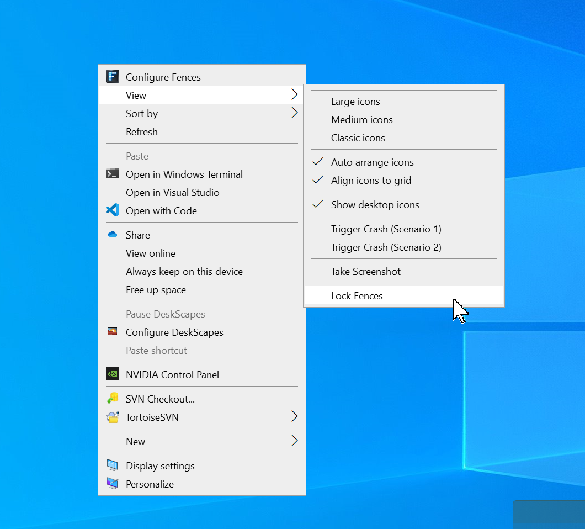Select Always keep on this device
The height and width of the screenshot is (529, 585).
click(x=202, y=272)
